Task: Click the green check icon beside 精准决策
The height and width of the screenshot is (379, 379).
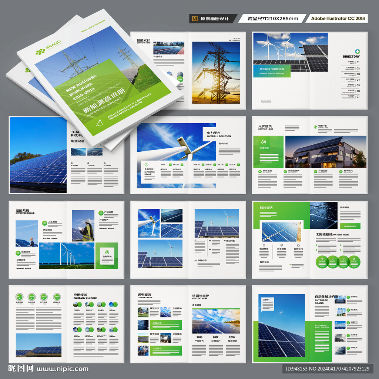Action: pyautogui.click(x=18, y=253)
